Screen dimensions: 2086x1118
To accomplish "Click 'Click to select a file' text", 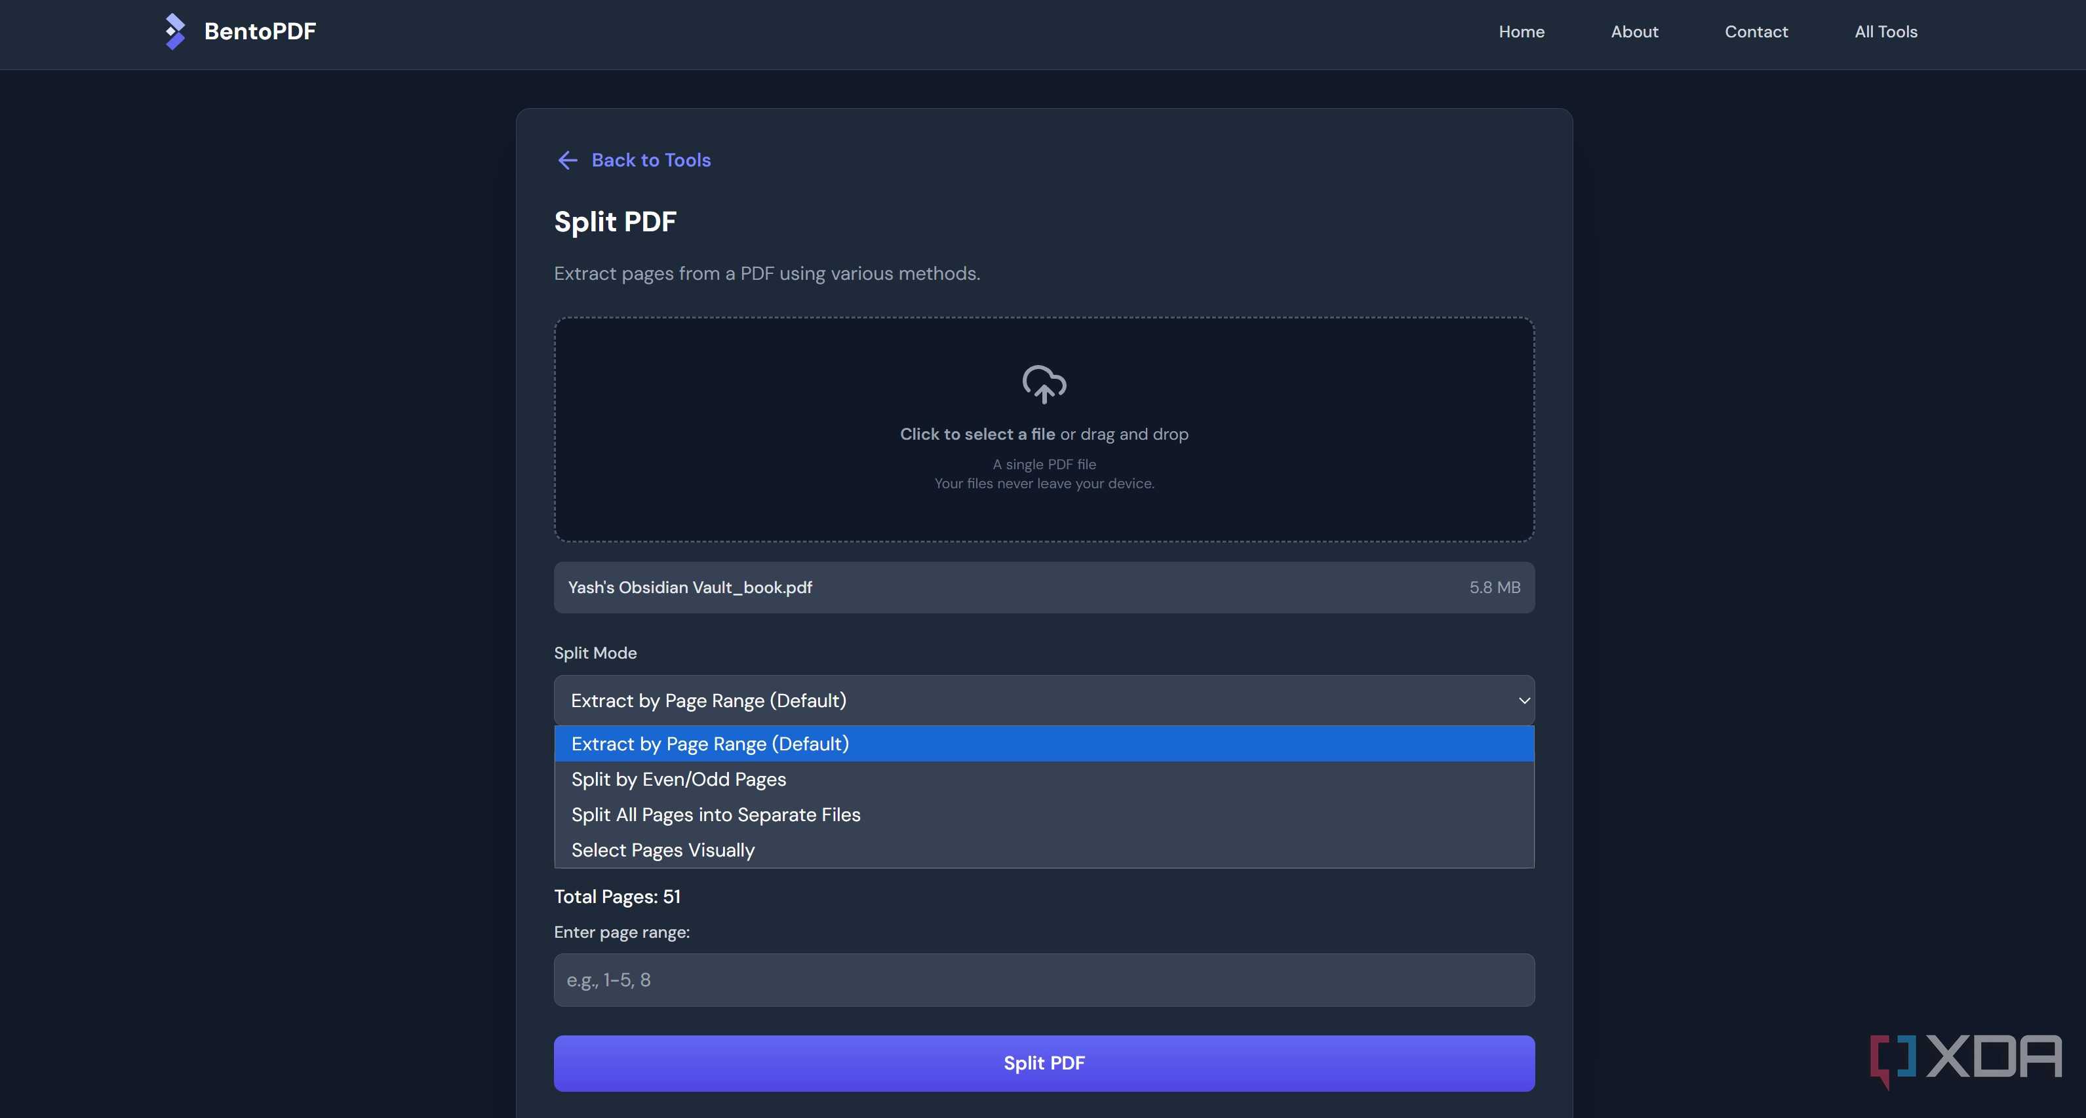I will 977,434.
